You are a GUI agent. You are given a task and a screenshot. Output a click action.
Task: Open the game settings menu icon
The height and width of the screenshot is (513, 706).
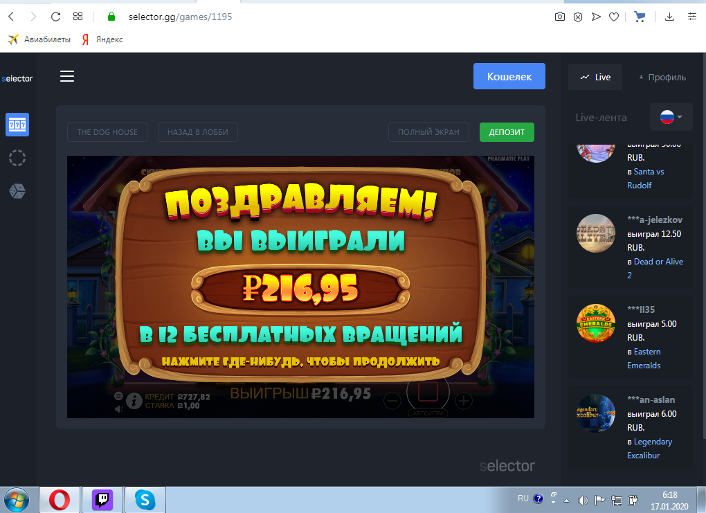coord(118,396)
